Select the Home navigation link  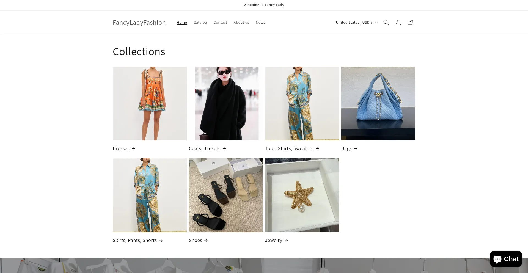click(x=182, y=22)
